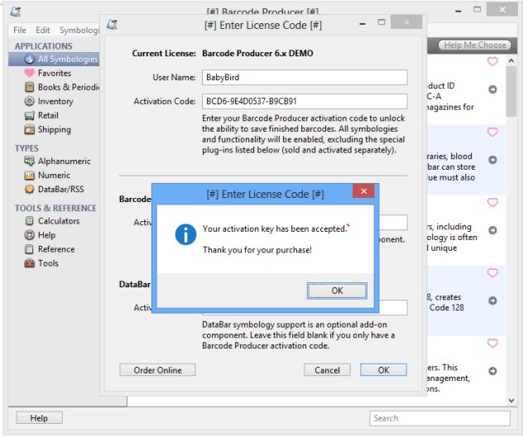Viewport: 523px width, 438px height.
Task: Click the Calculators icon
Action: point(29,221)
